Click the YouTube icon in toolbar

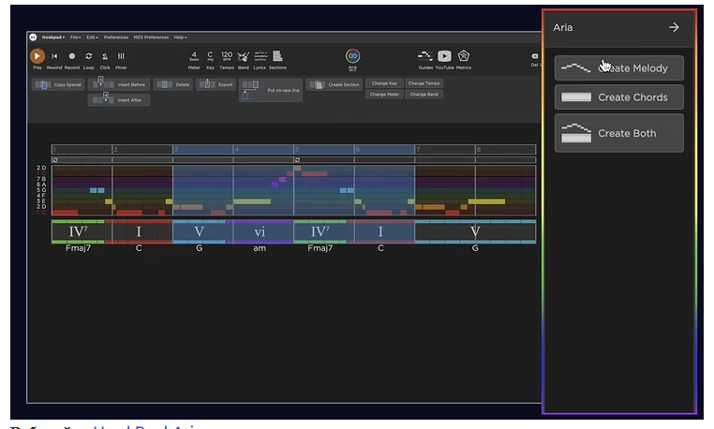point(444,56)
